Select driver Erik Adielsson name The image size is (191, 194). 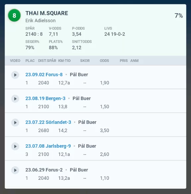pos(40,21)
